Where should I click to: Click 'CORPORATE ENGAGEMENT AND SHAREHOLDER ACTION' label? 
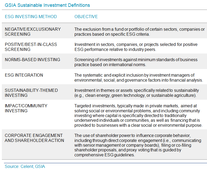point(34,138)
